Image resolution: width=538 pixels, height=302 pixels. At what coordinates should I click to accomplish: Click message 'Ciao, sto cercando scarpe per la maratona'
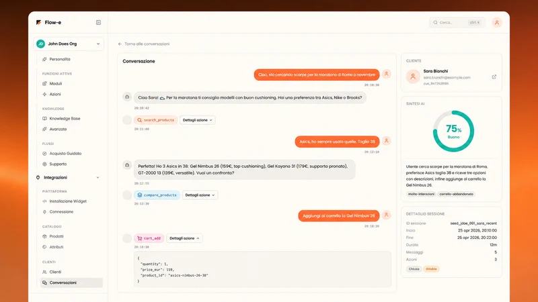tap(316, 74)
